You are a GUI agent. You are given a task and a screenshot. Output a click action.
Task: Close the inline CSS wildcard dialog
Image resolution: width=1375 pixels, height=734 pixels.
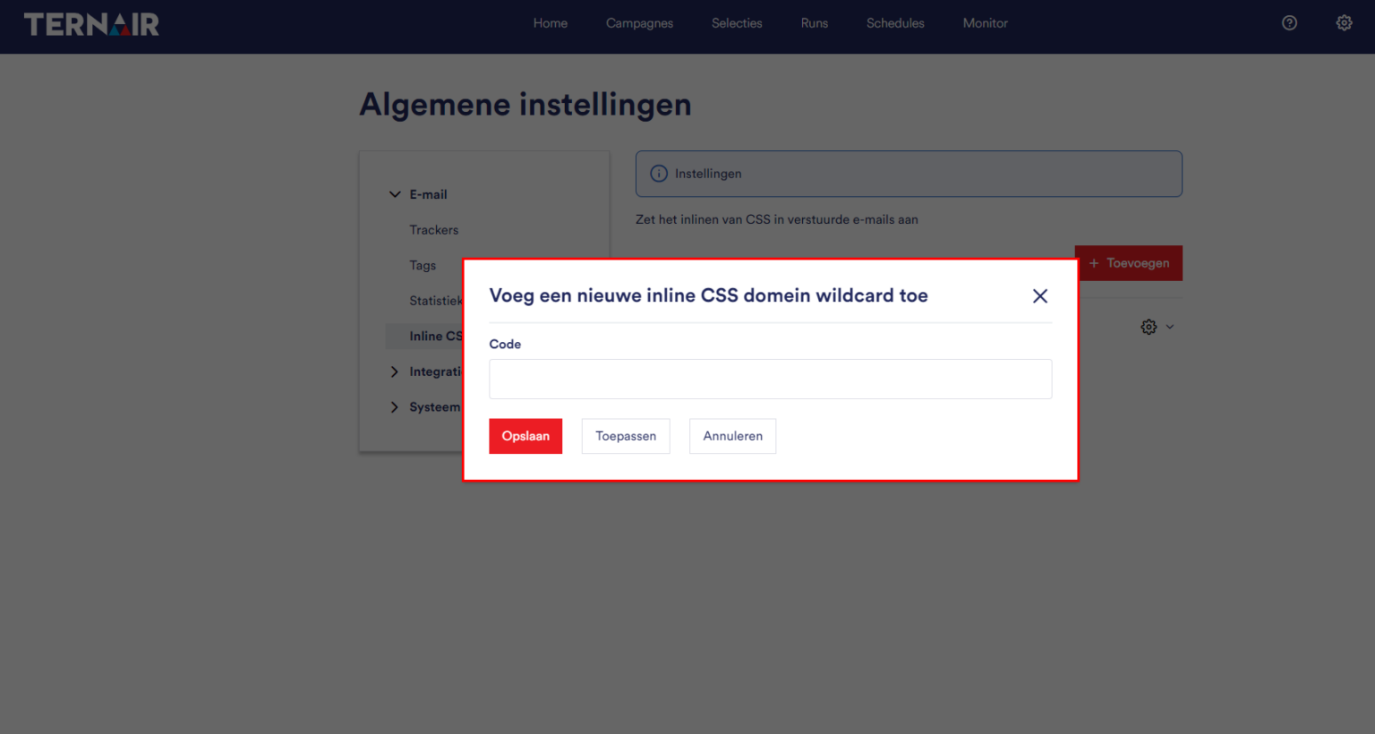tap(1040, 296)
